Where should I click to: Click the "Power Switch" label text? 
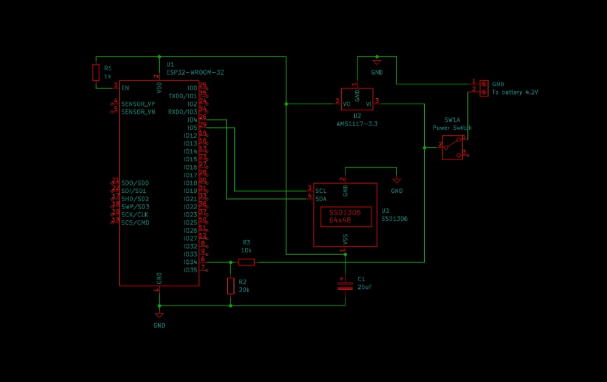(452, 128)
